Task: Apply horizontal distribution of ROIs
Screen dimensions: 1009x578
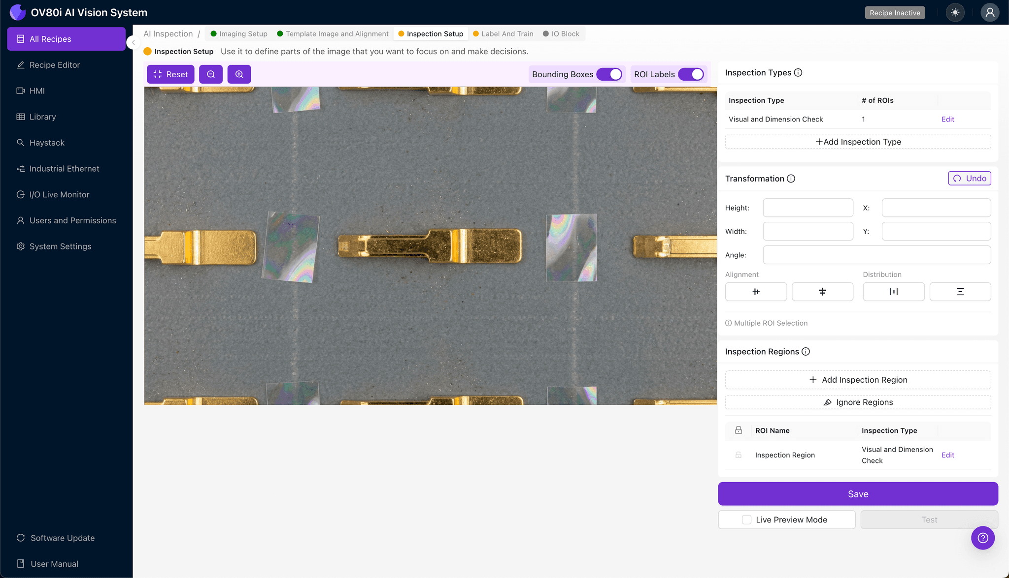Action: click(x=893, y=291)
